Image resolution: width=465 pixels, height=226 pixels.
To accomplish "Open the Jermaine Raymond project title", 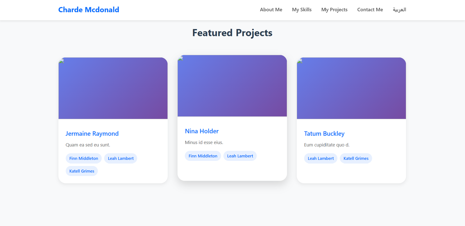I will coord(92,133).
